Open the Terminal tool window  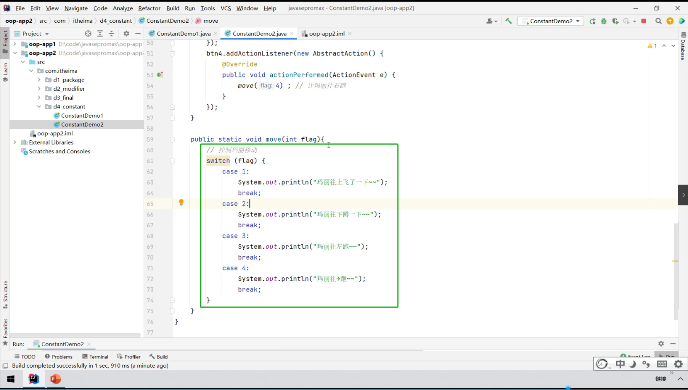tap(95, 356)
